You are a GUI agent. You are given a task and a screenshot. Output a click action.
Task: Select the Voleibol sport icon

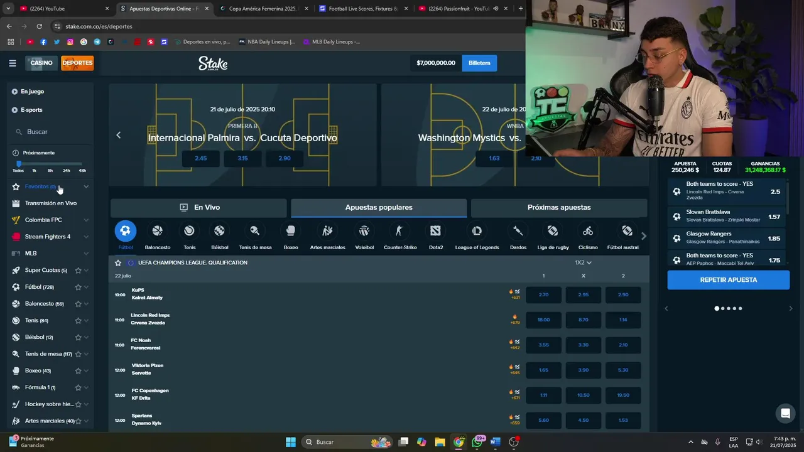coord(364,231)
